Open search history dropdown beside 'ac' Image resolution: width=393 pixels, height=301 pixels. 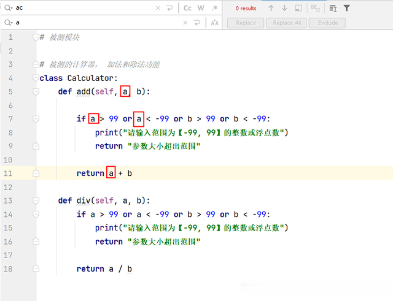coord(8,8)
